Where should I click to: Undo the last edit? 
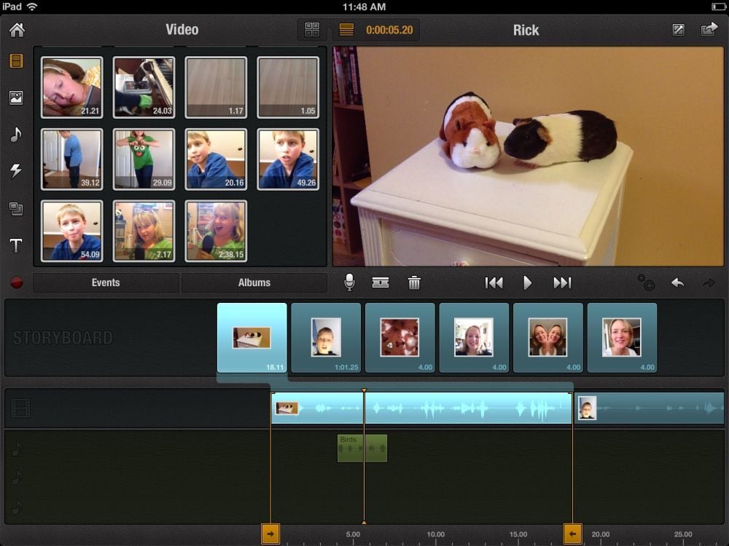click(x=678, y=283)
